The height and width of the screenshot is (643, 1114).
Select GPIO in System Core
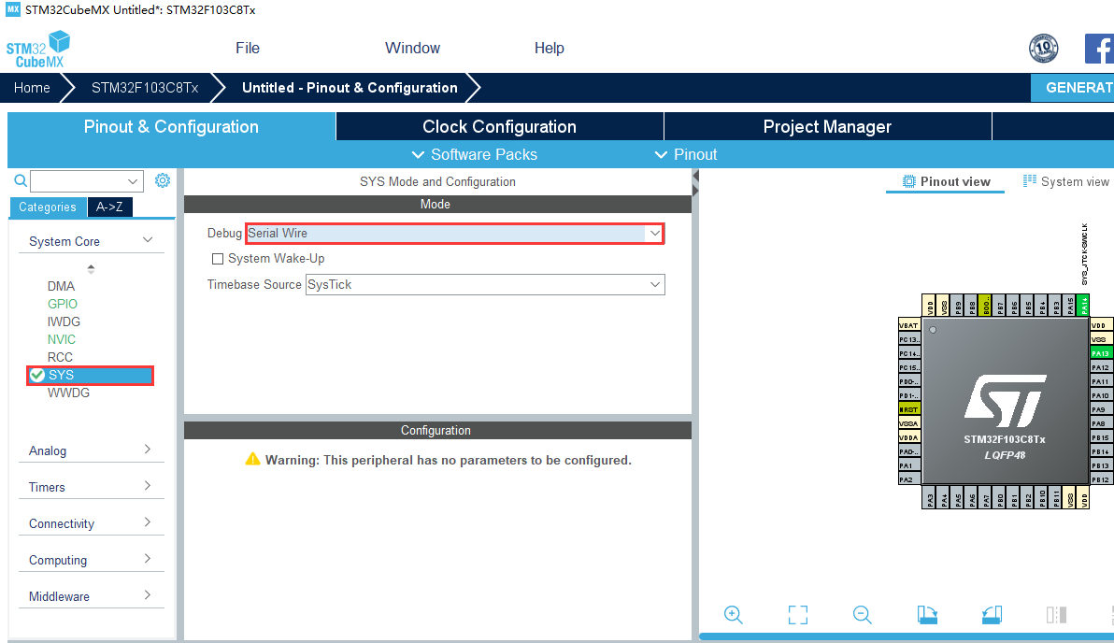click(x=63, y=304)
